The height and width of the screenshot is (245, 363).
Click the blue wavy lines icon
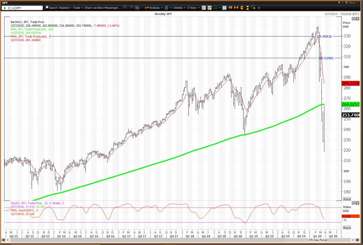(x=166, y=8)
